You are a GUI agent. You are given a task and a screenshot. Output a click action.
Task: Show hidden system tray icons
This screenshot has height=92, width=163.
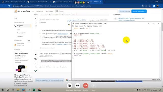[x=135, y=90]
